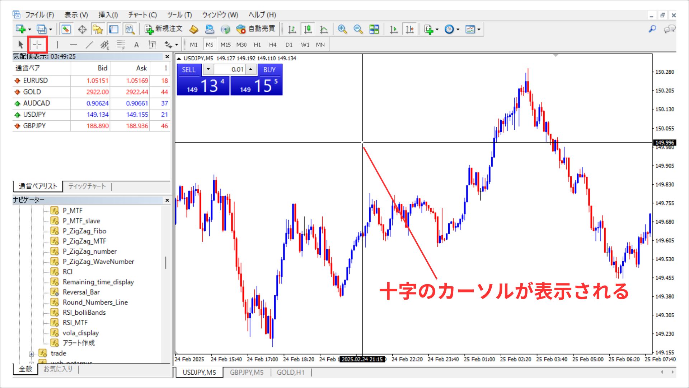Open the lot size dropdown arrow
Viewport: 689px width, 388px height.
208,69
